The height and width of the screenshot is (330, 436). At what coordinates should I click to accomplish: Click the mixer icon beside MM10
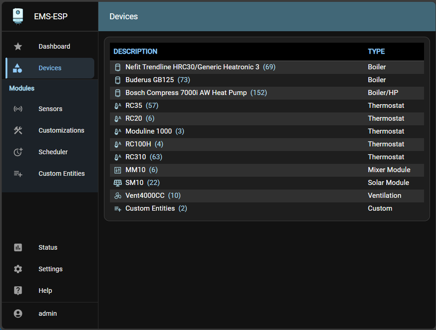click(118, 170)
